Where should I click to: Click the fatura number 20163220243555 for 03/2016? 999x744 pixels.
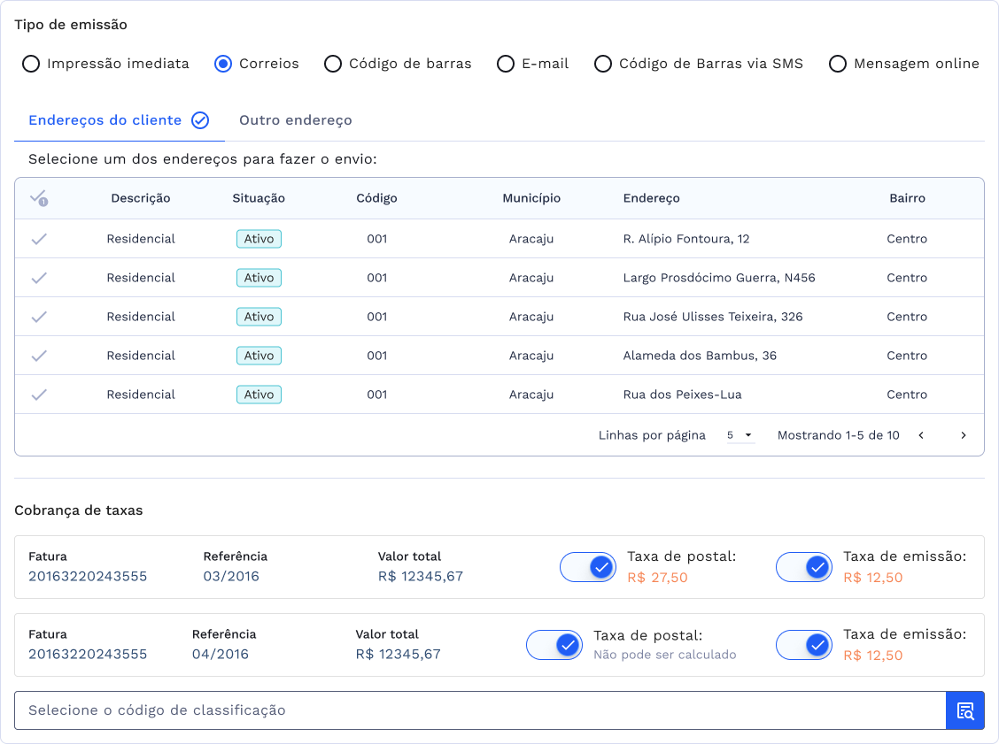point(88,577)
